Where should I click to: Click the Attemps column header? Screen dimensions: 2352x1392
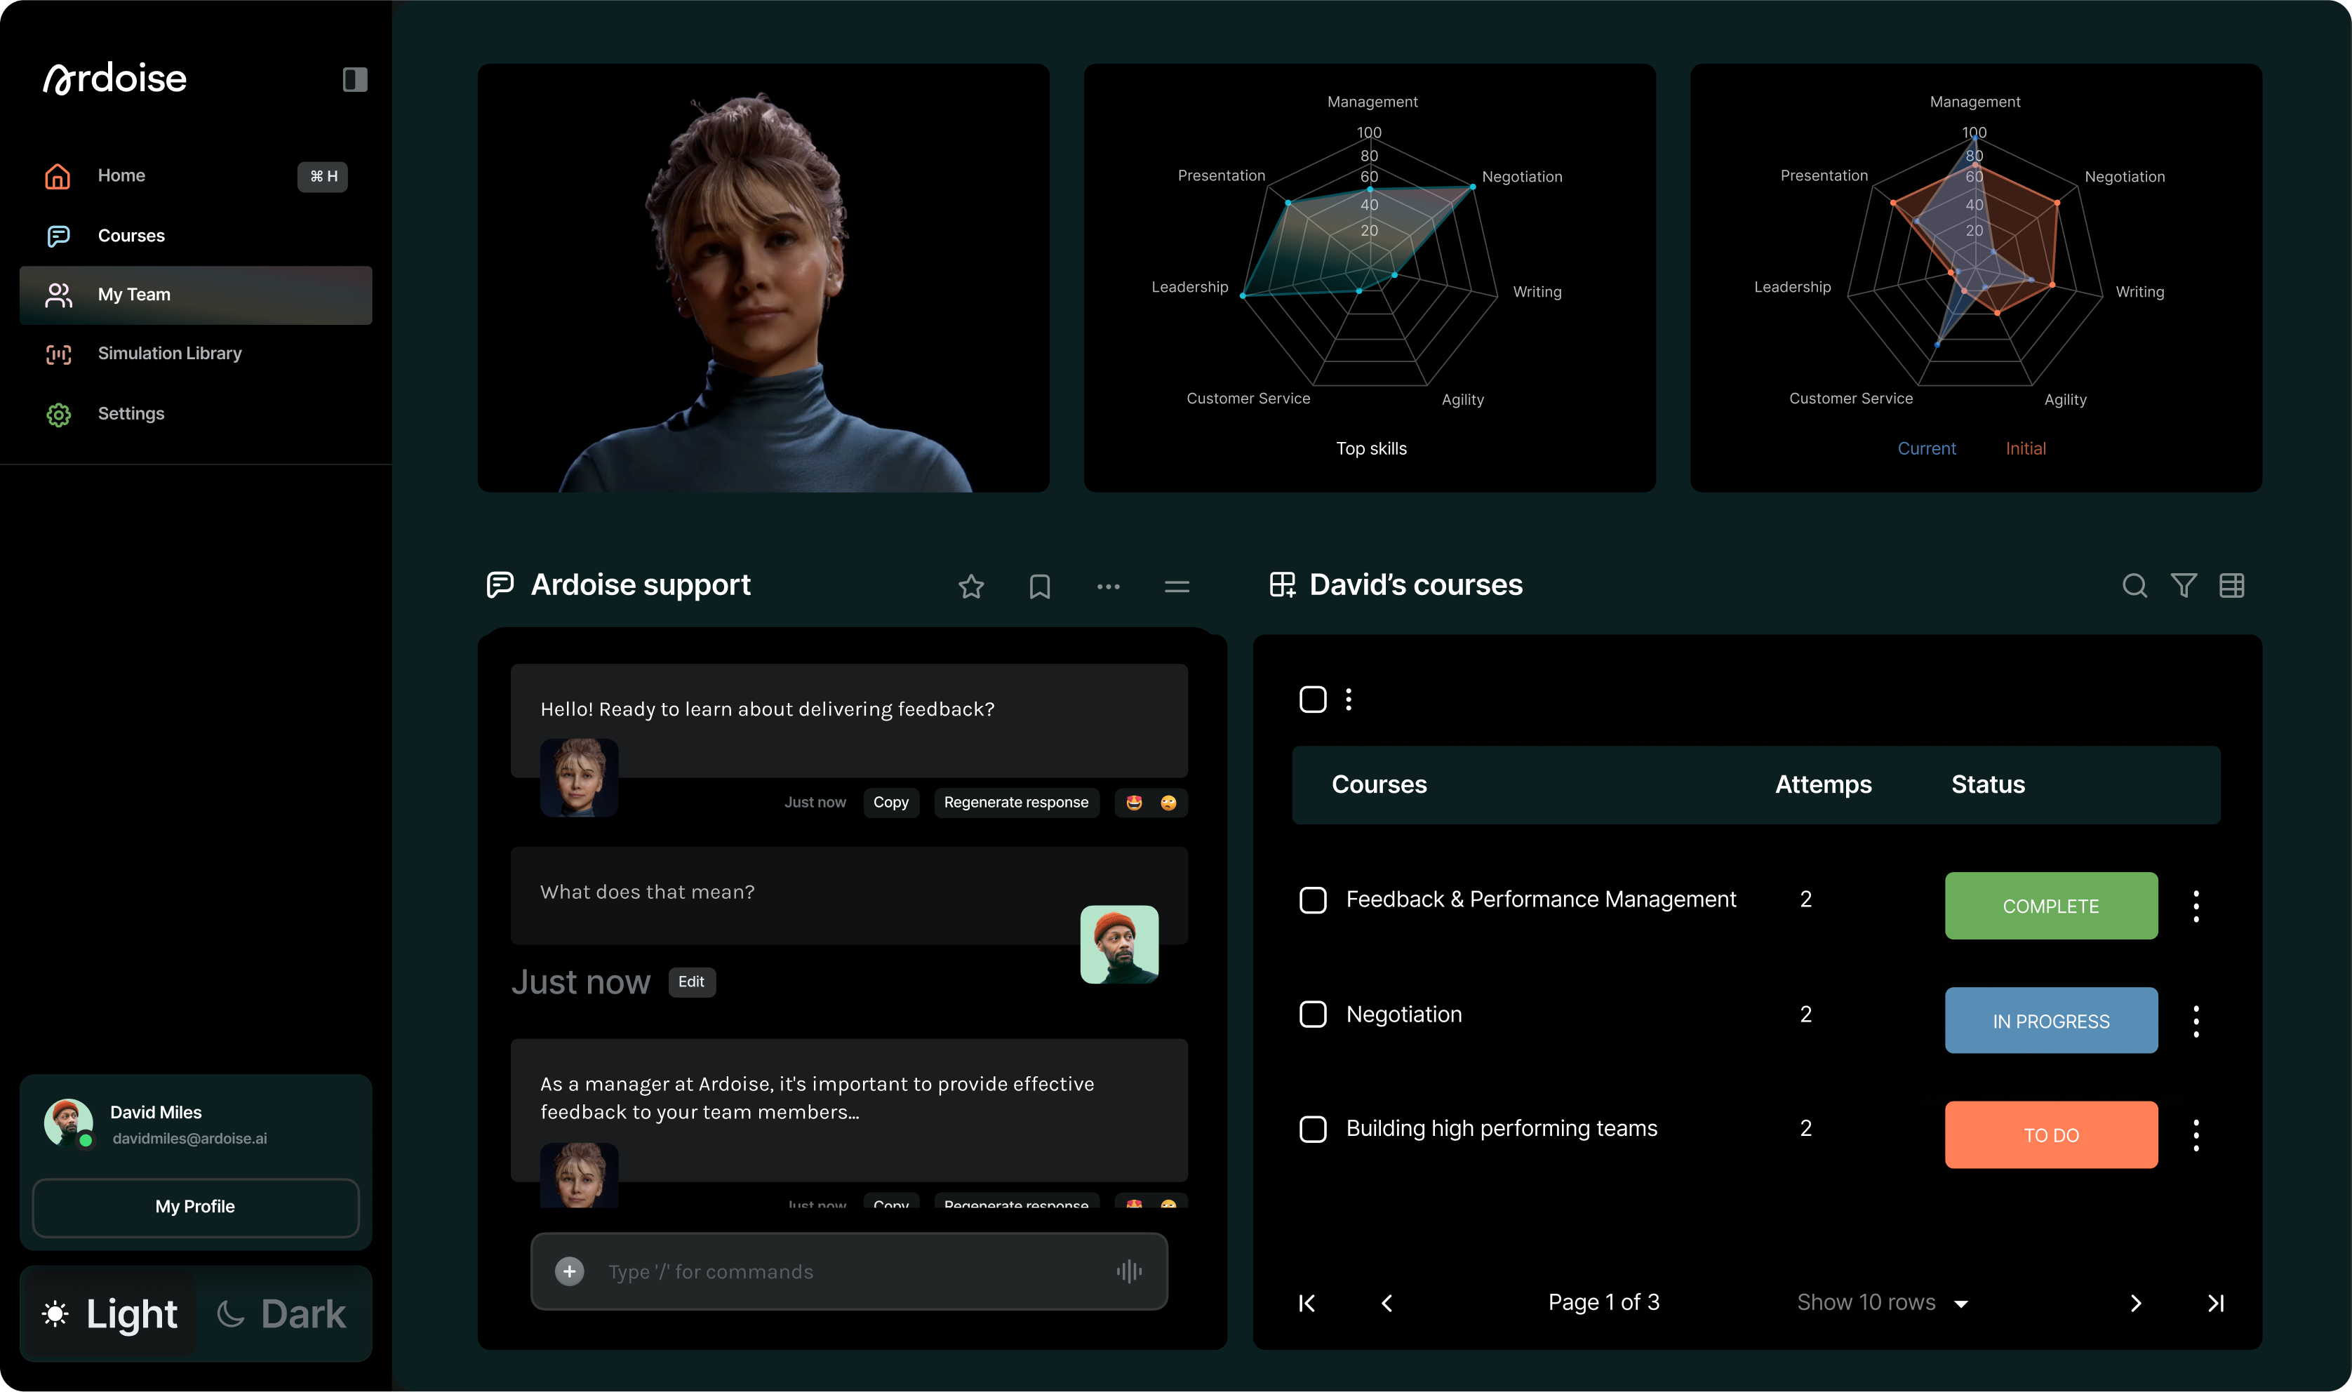point(1823,785)
